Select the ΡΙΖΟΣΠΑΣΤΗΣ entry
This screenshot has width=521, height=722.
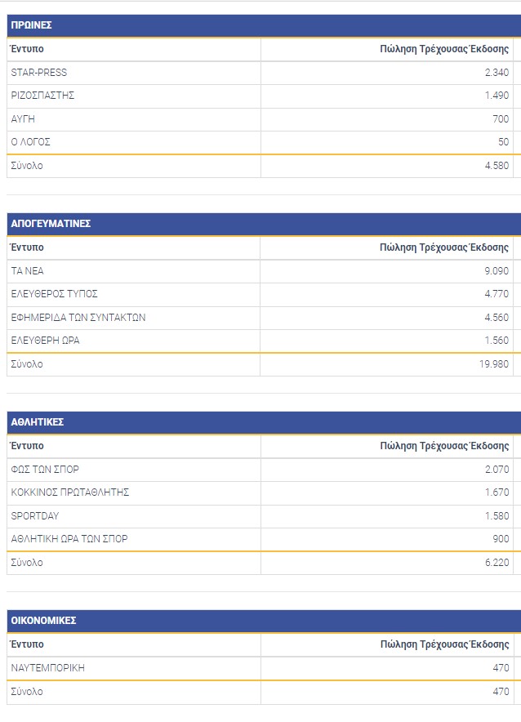(43, 96)
